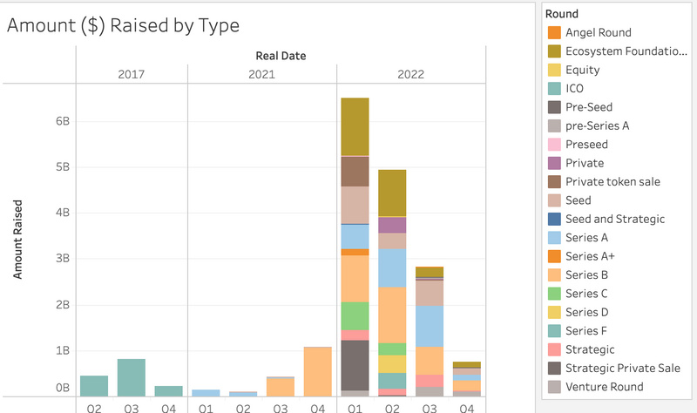Select the ICO color swatch in legend
Viewport: 697px width, 413px height.
pyautogui.click(x=554, y=89)
